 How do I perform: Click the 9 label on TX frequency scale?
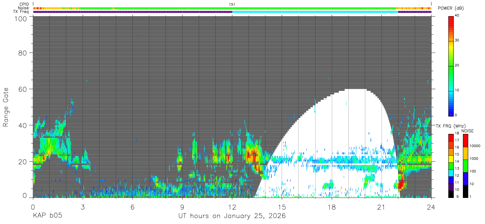tap(457, 196)
